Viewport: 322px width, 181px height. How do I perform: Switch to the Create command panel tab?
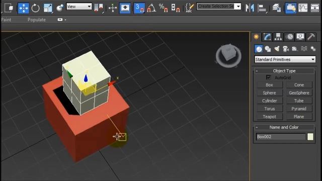(256, 37)
